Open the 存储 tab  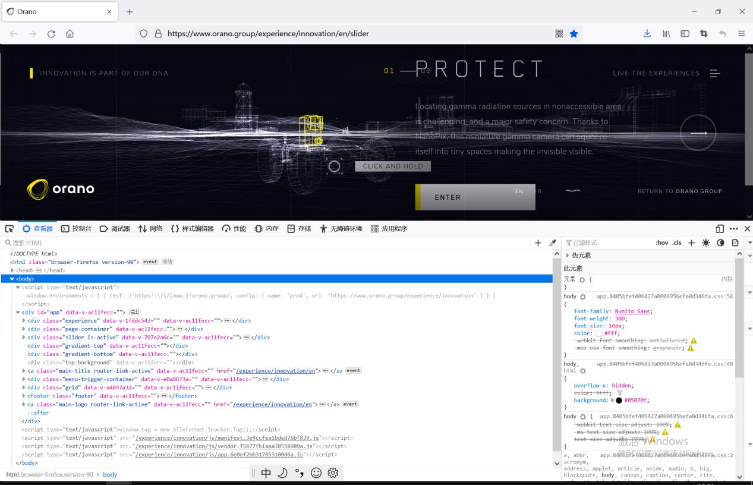[299, 229]
